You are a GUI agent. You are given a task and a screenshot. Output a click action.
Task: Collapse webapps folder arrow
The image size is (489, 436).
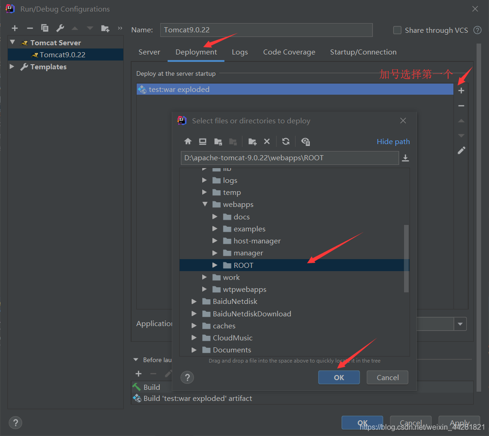pos(205,204)
